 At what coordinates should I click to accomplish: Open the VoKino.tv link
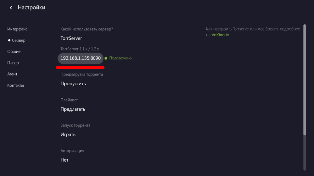(x=220, y=35)
